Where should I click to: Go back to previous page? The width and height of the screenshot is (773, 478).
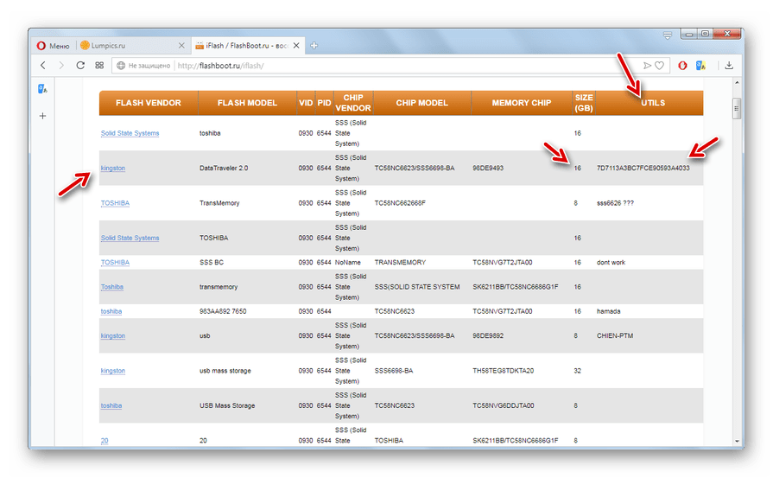(43, 65)
